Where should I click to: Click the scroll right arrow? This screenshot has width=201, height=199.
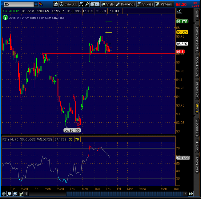tap(185, 194)
